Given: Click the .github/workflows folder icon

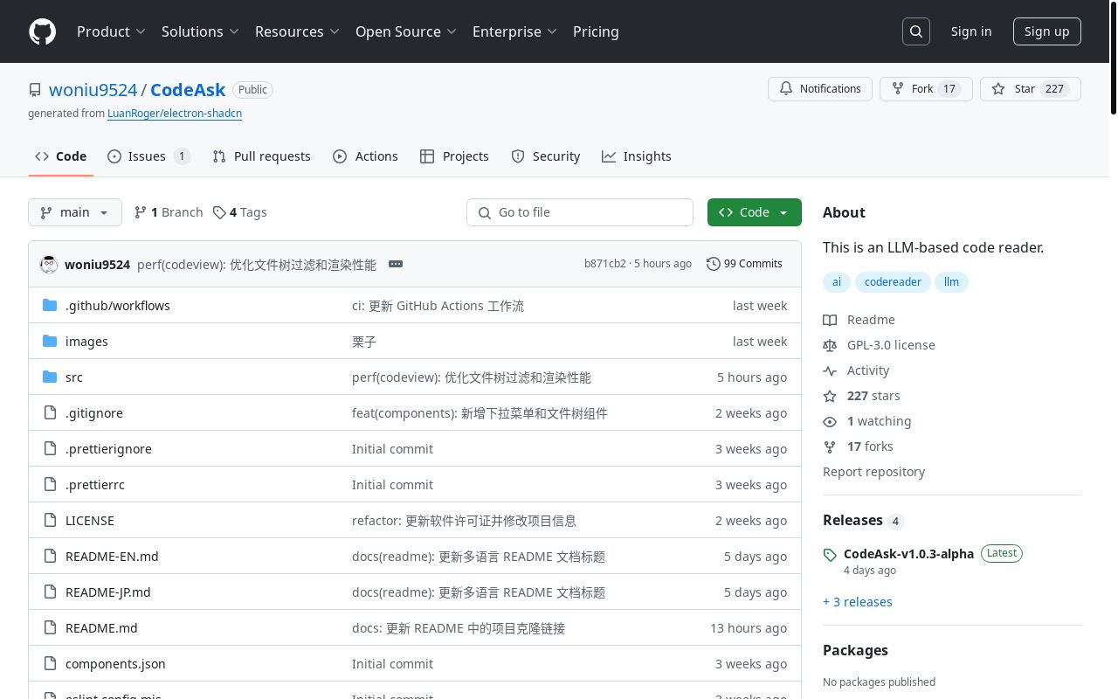Looking at the screenshot, I should 50,306.
